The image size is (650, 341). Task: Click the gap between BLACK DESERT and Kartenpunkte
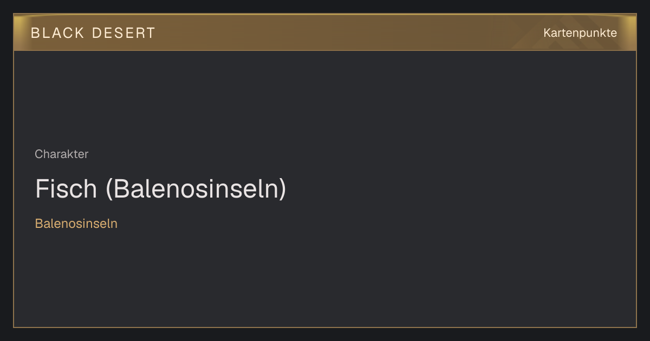click(x=349, y=33)
